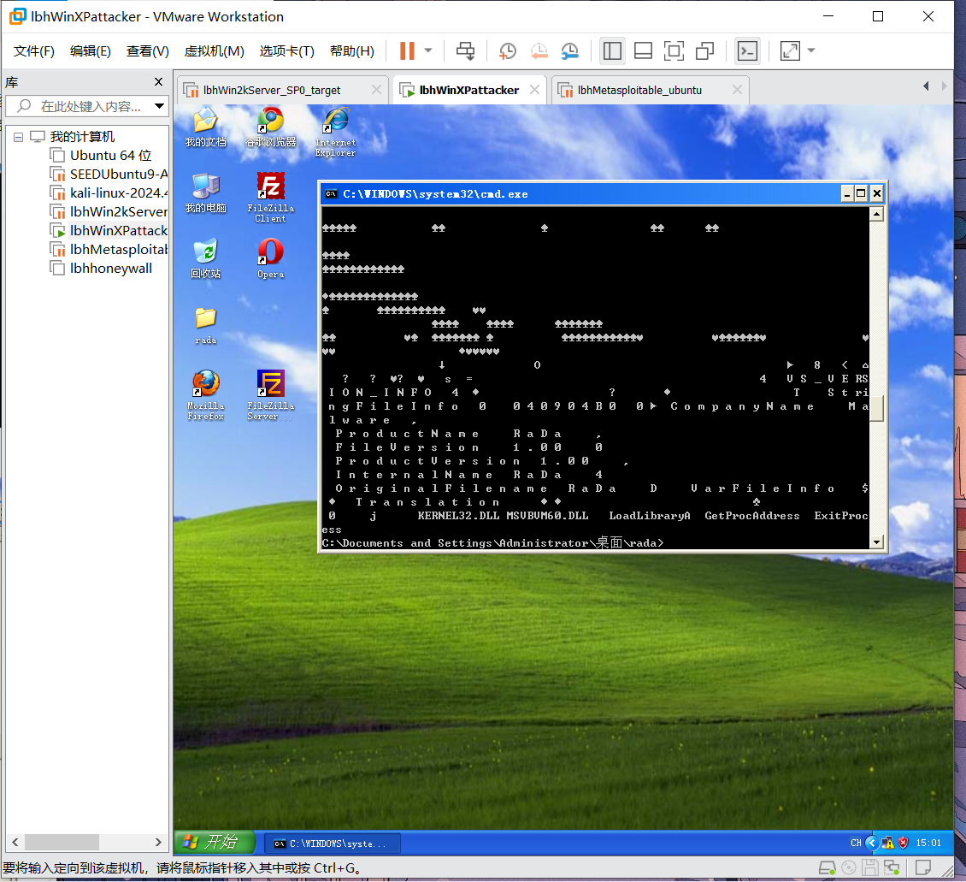This screenshot has width=966, height=882.
Task: Enter full screen mode
Action: tap(674, 50)
